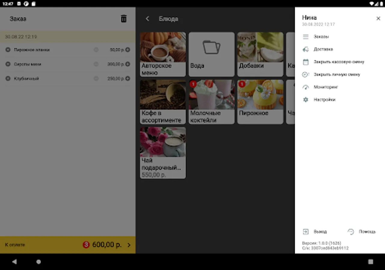Click the Версия: 1.0.0 text
Screen dimensions: 385x270
[322, 243]
